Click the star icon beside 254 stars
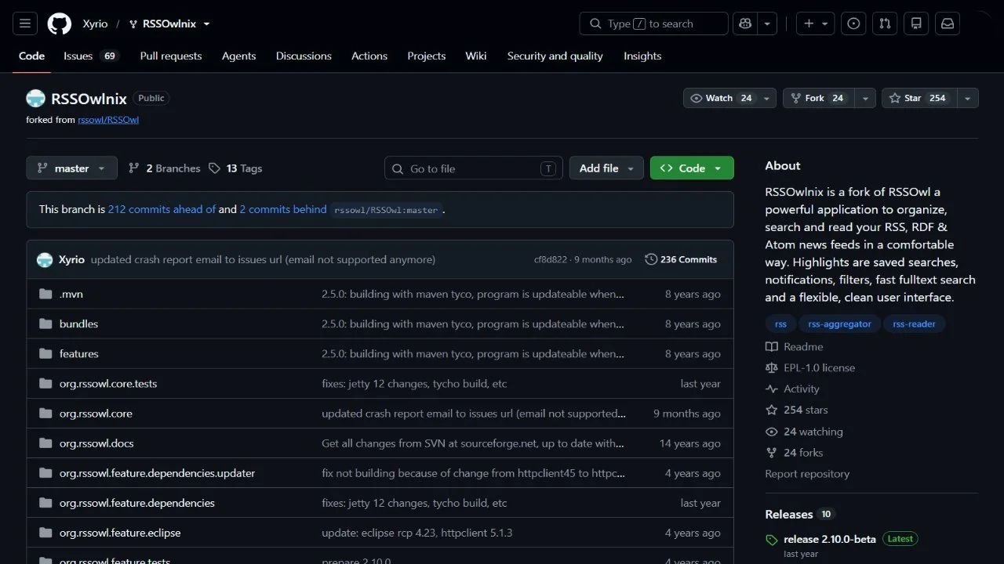Screen dimensions: 1004x564 click(772, 410)
